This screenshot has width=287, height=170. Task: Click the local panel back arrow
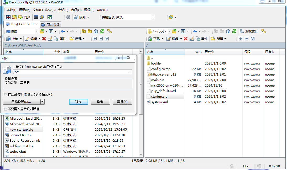pyautogui.click(x=63, y=31)
